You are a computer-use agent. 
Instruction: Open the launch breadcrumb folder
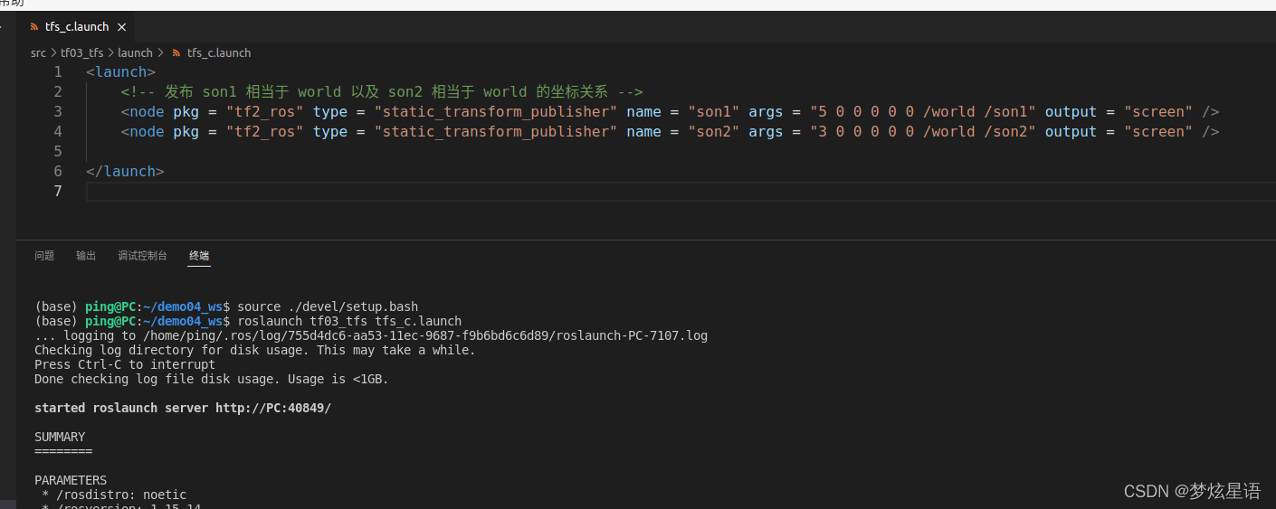click(x=136, y=53)
